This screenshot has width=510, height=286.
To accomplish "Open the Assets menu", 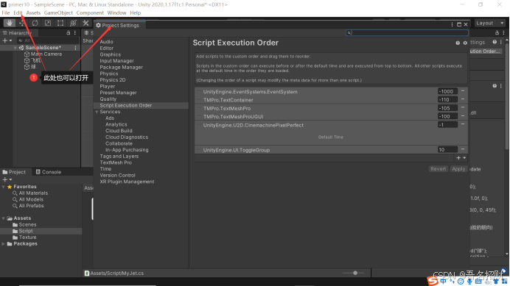I will coord(33,13).
